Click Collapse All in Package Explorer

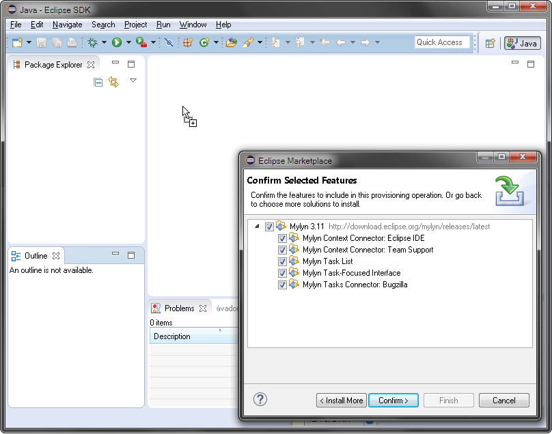(x=98, y=83)
